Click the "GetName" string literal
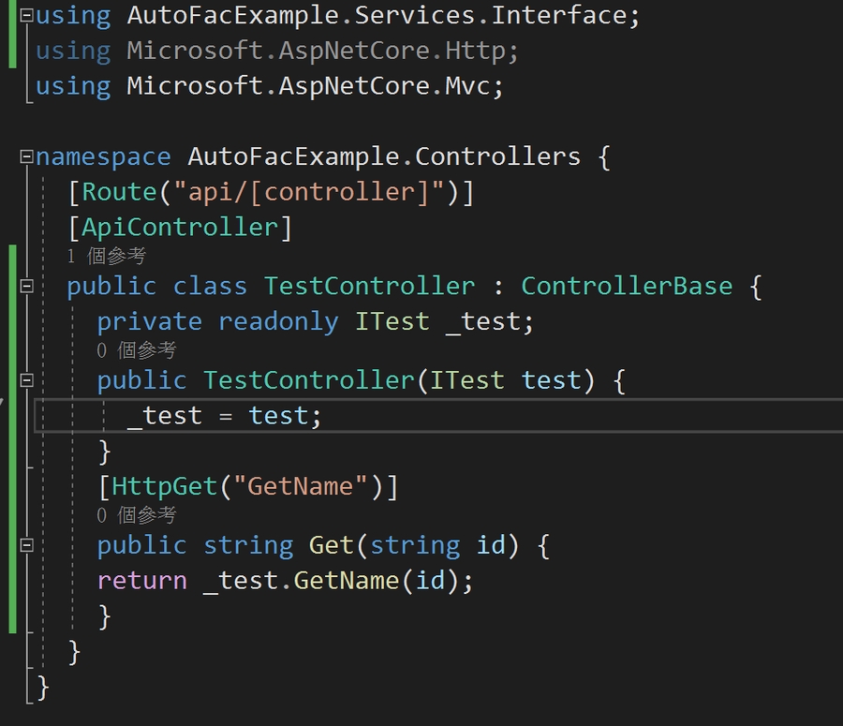843x726 pixels. coord(308,486)
